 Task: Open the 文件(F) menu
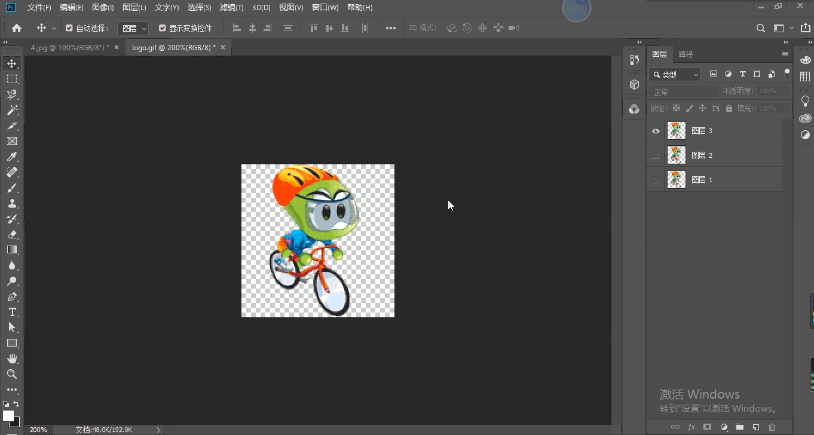point(39,8)
